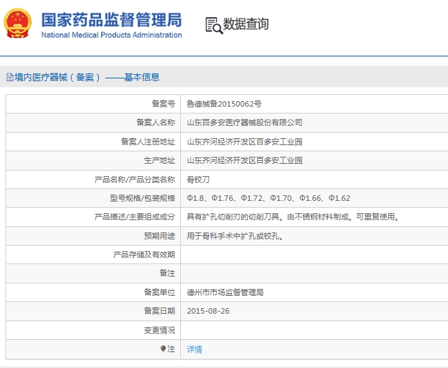Select 山东百多安医疗器械股份有限公司
This screenshot has width=448, height=368.
point(244,122)
